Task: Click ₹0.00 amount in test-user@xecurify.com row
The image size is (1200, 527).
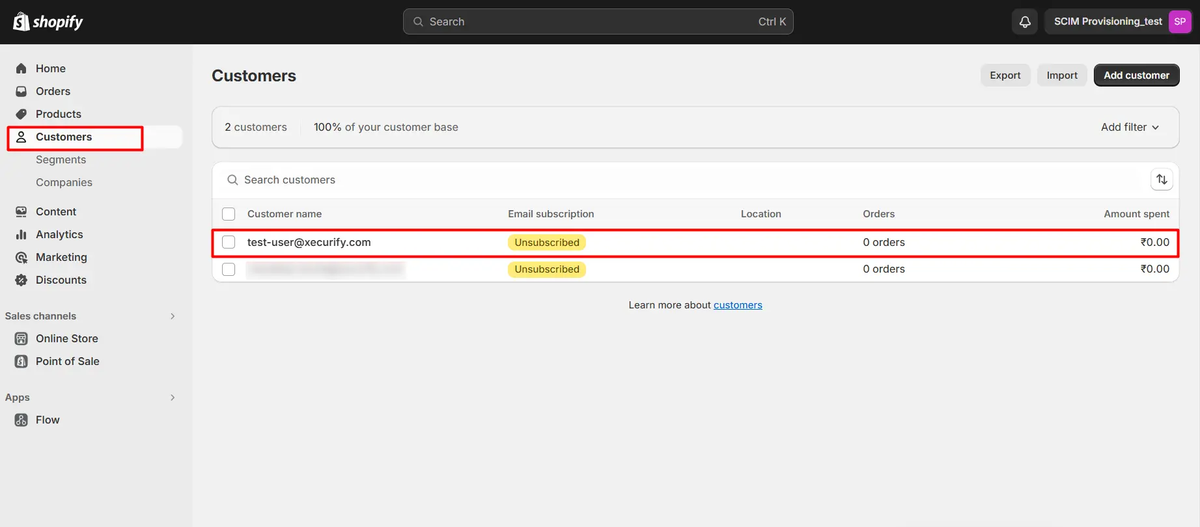Action: pos(1155,242)
